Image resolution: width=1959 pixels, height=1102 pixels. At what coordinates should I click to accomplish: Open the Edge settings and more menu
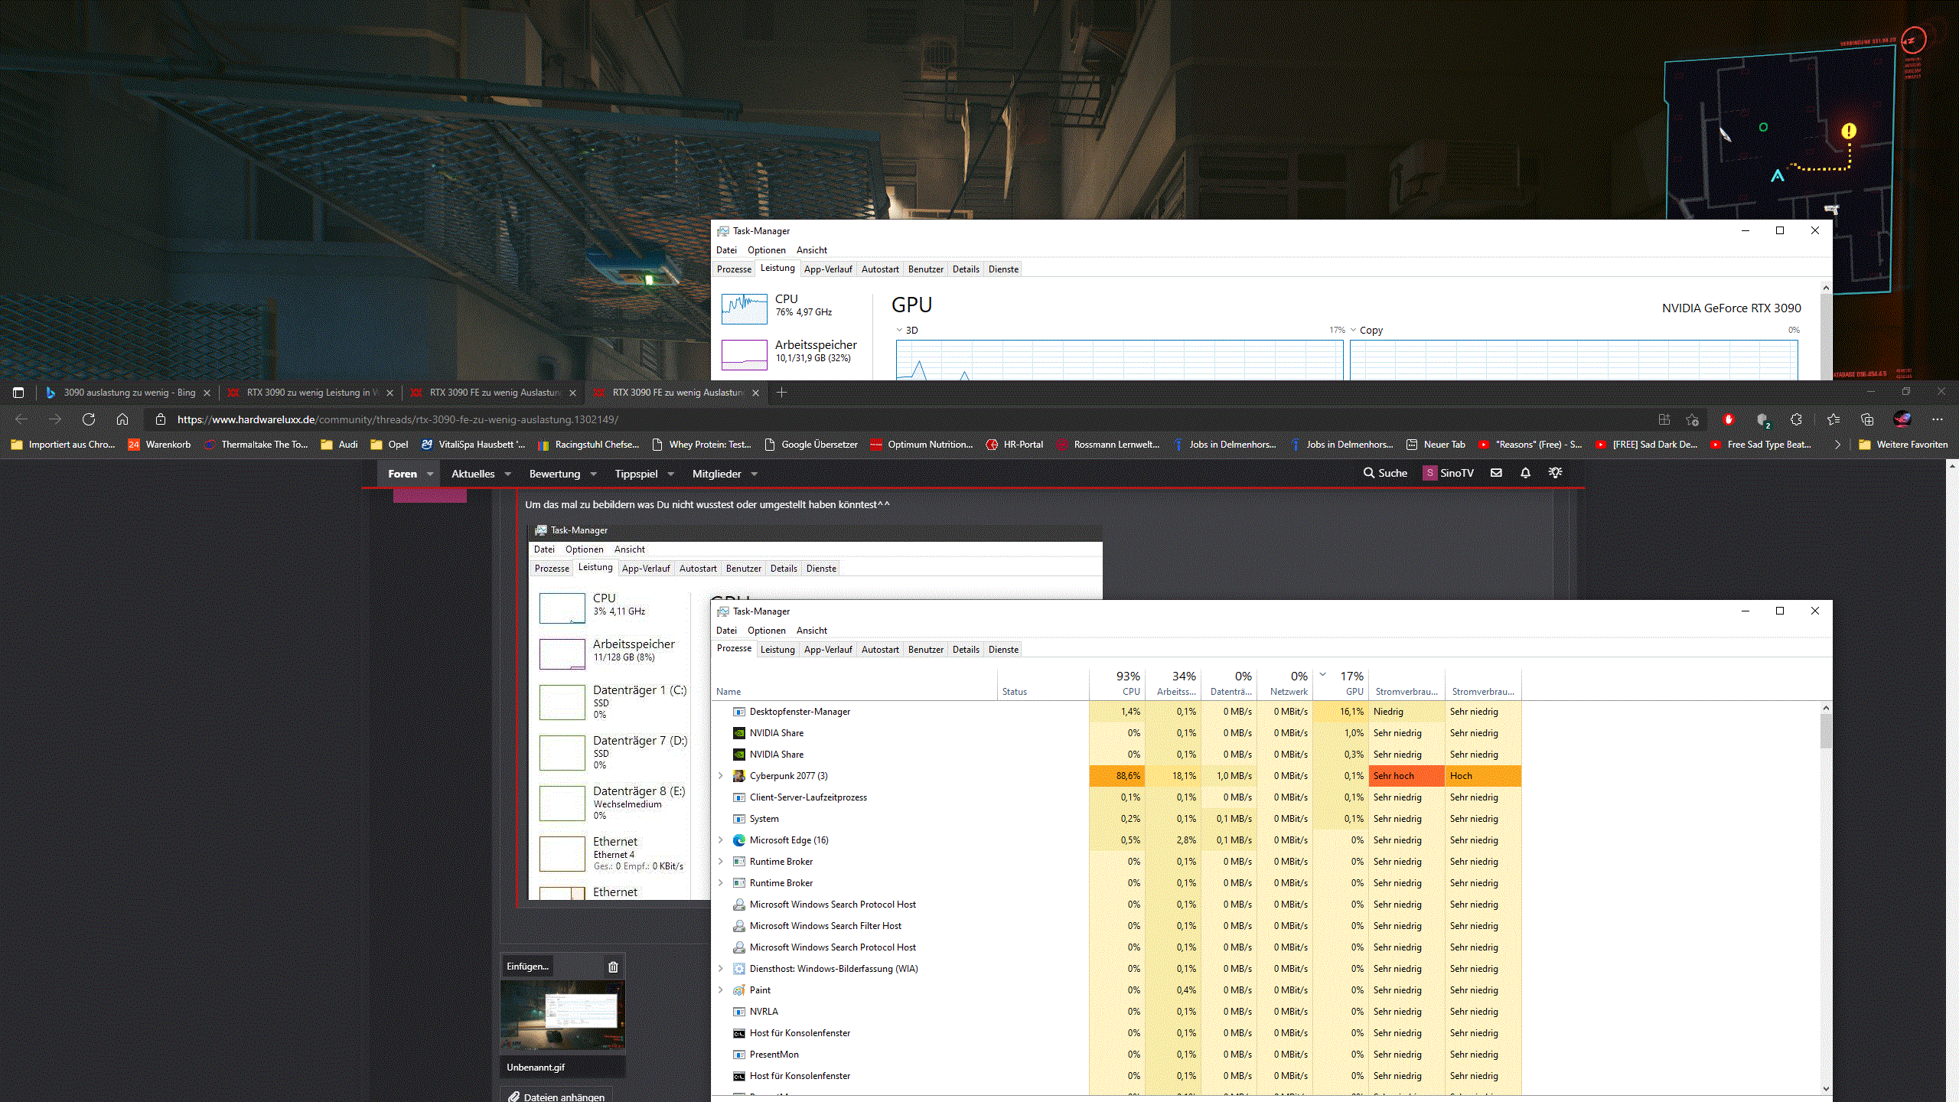click(x=1938, y=419)
